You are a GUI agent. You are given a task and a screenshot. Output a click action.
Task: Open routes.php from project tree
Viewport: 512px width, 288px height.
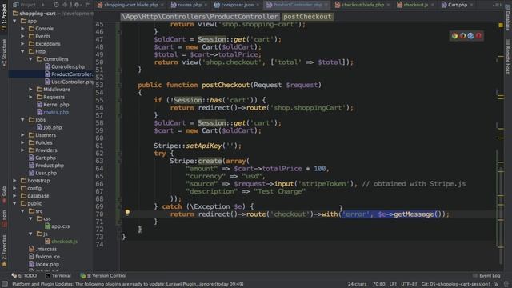pyautogui.click(x=53, y=112)
